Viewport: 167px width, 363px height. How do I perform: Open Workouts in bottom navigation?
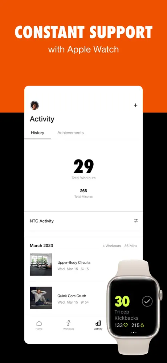click(68, 325)
